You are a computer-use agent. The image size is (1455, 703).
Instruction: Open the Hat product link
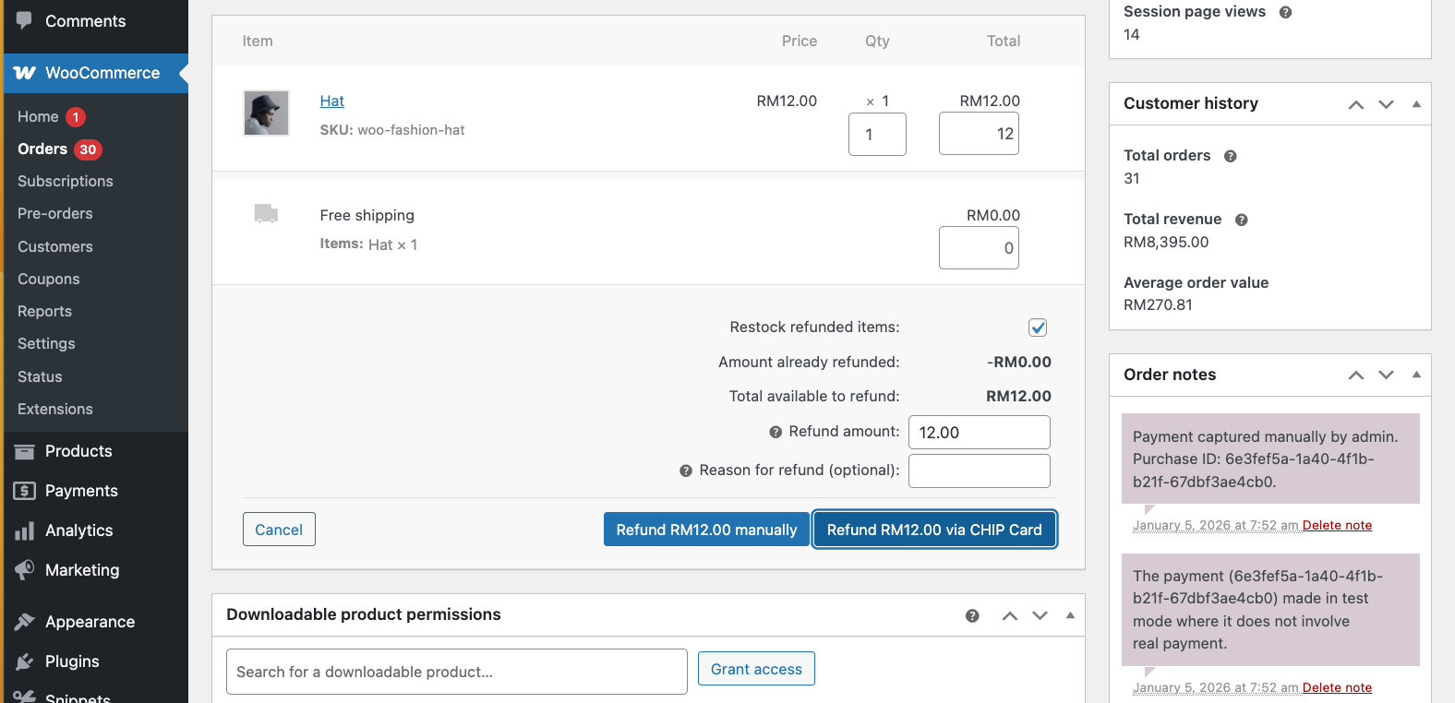tap(331, 101)
